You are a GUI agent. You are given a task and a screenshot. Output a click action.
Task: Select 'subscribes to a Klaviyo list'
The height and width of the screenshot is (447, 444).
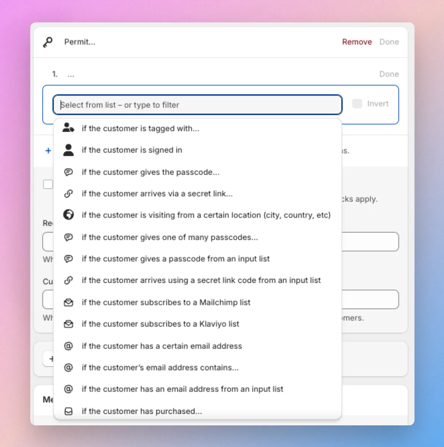click(x=197, y=324)
